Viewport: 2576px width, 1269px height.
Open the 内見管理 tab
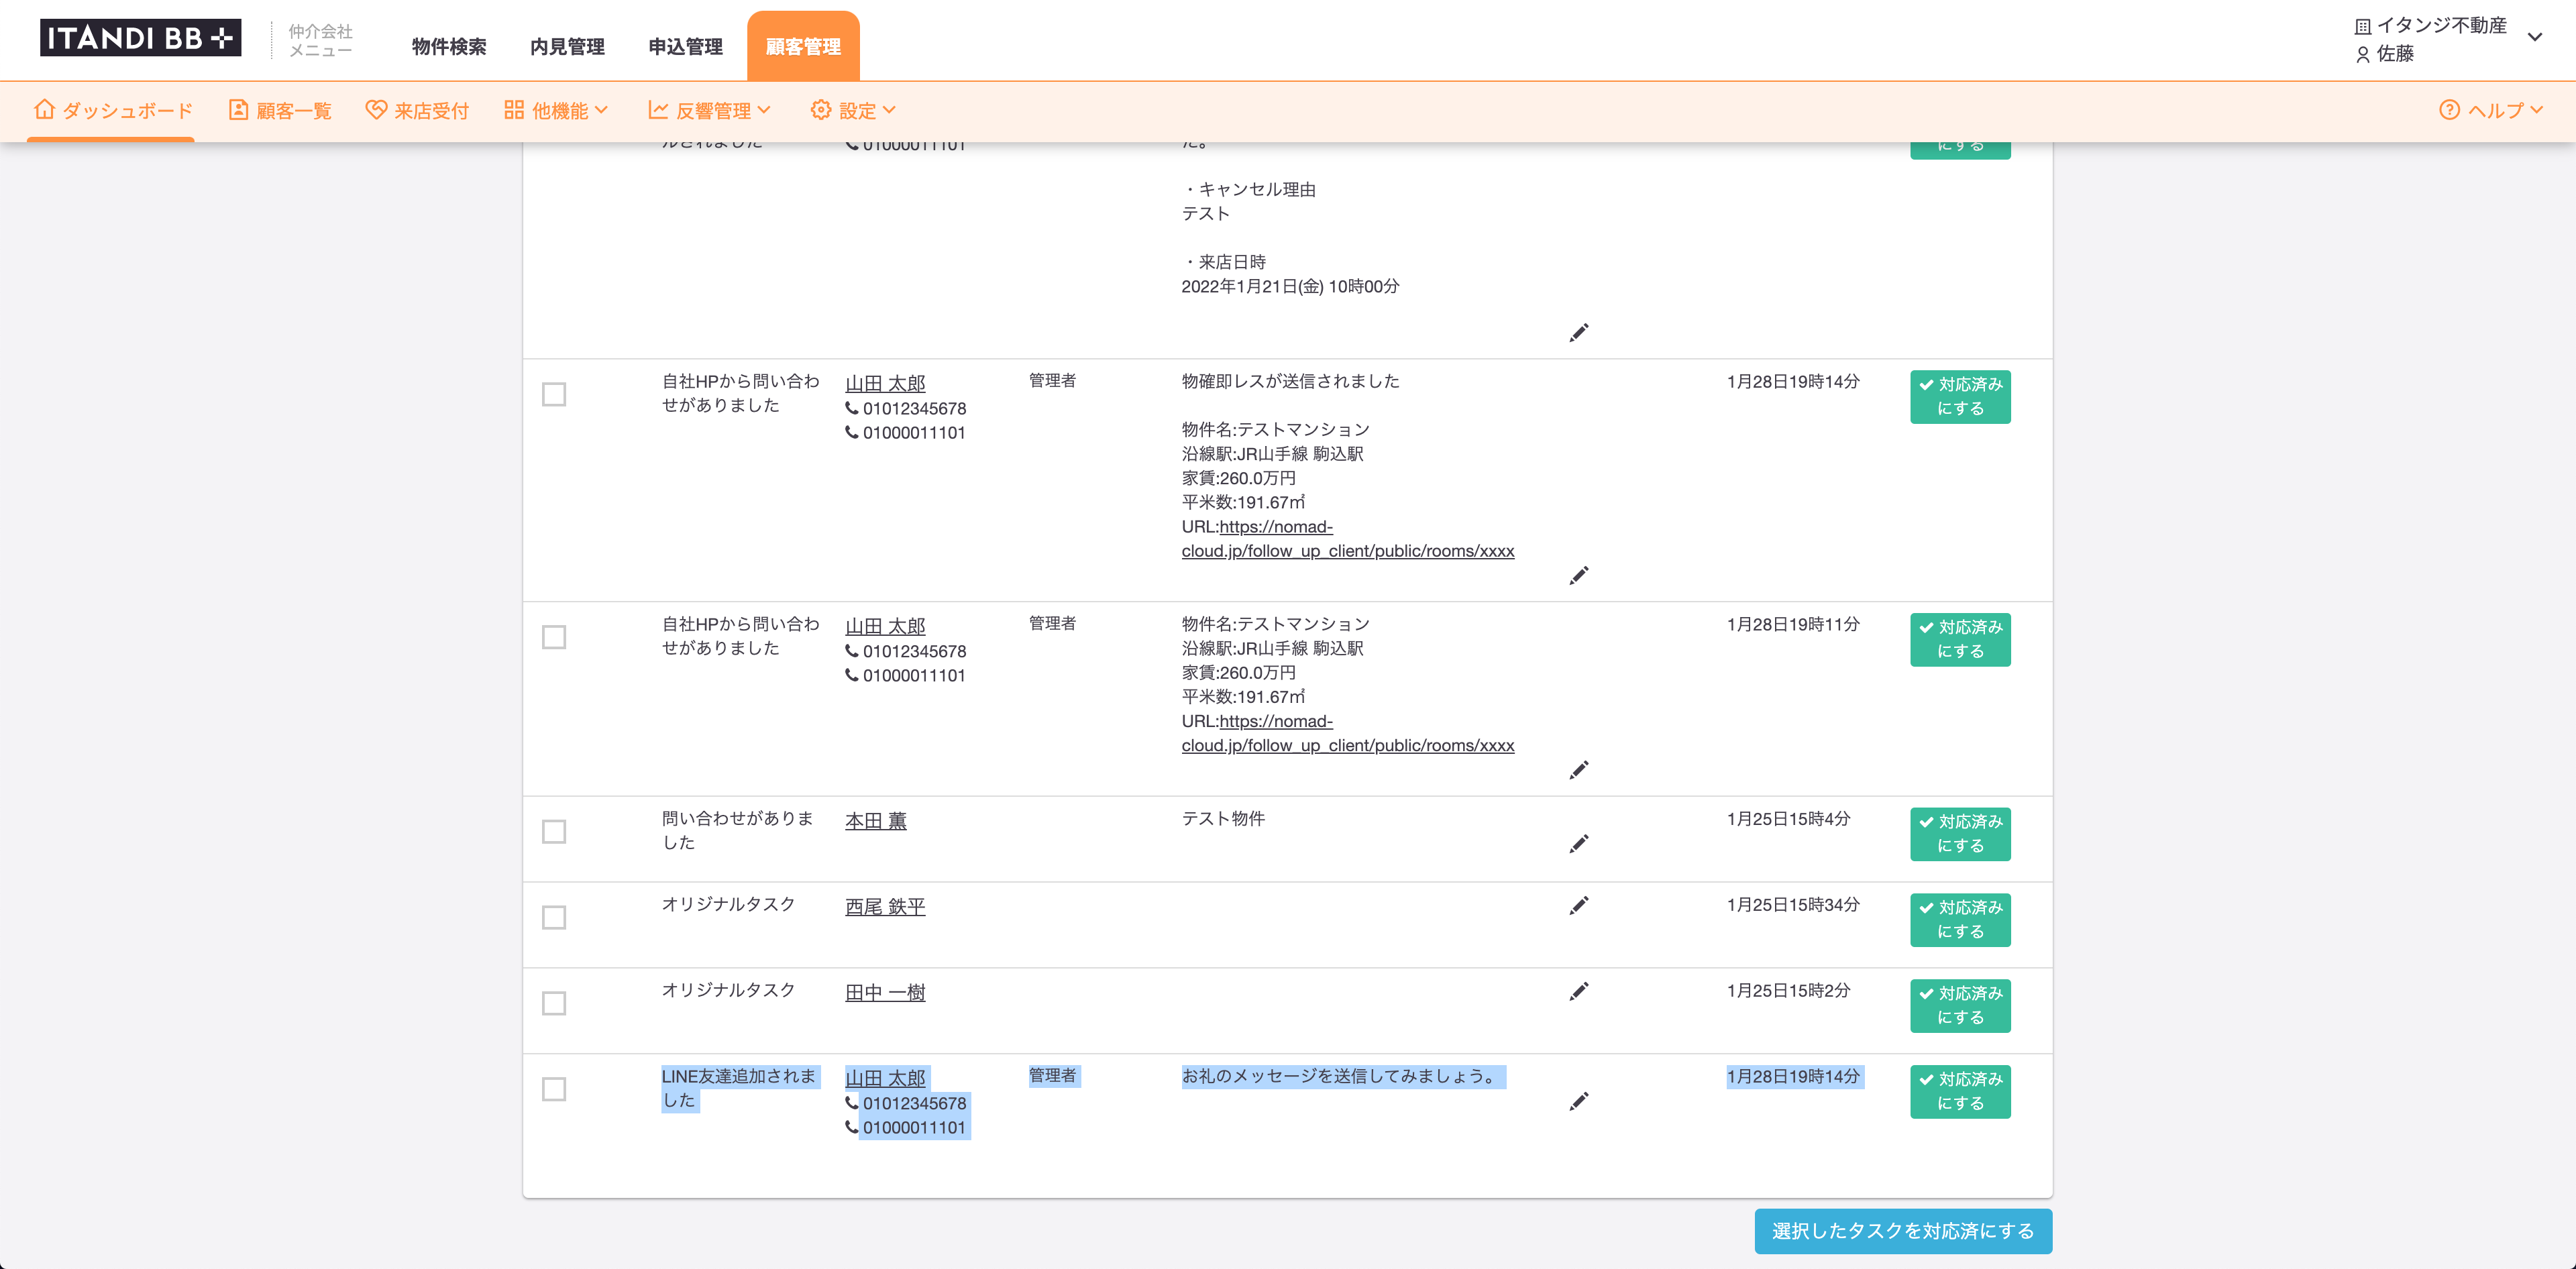coord(567,47)
